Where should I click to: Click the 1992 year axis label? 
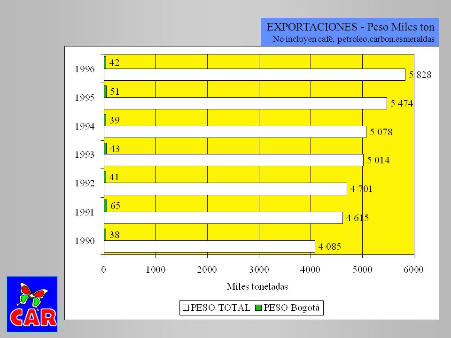(x=85, y=184)
